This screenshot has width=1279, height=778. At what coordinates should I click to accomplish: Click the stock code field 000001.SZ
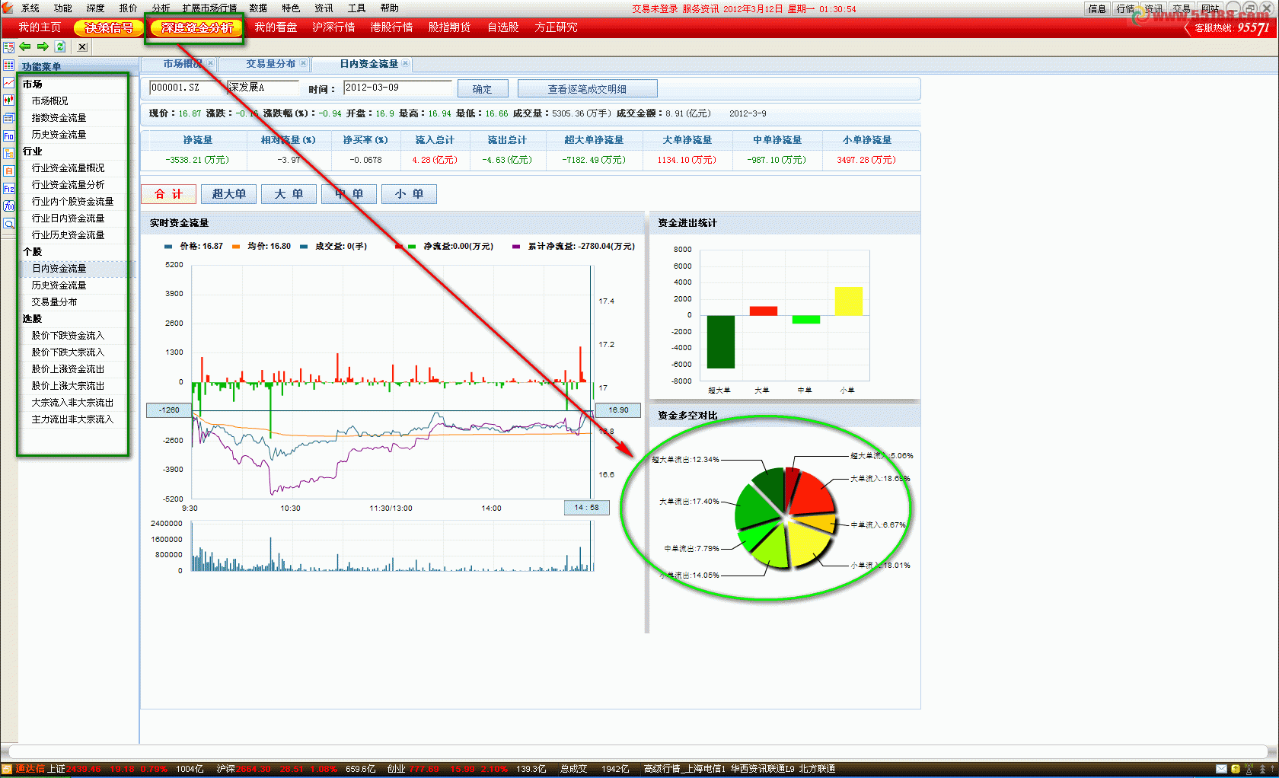pyautogui.click(x=186, y=88)
